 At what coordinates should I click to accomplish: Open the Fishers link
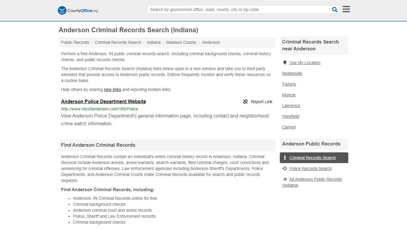(x=289, y=84)
